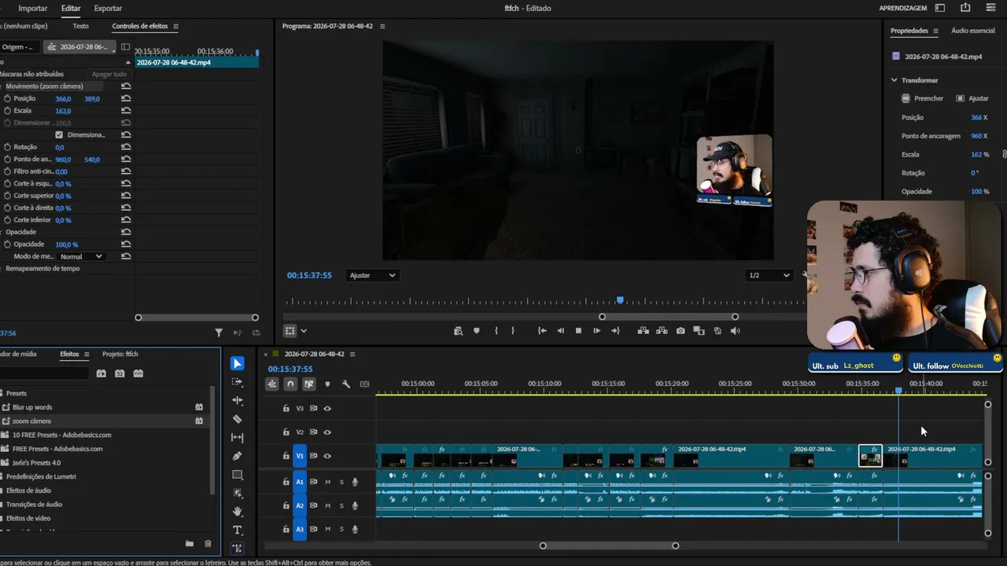Image resolution: width=1007 pixels, height=566 pixels.
Task: Switch to the Exportar workspace
Action: click(108, 8)
